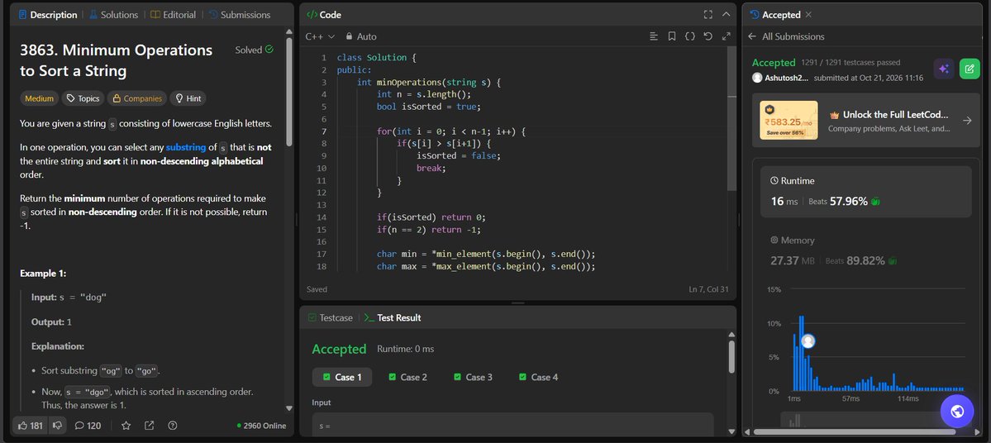The height and width of the screenshot is (443, 991).
Task: Open the Solutions tab
Action: [114, 15]
